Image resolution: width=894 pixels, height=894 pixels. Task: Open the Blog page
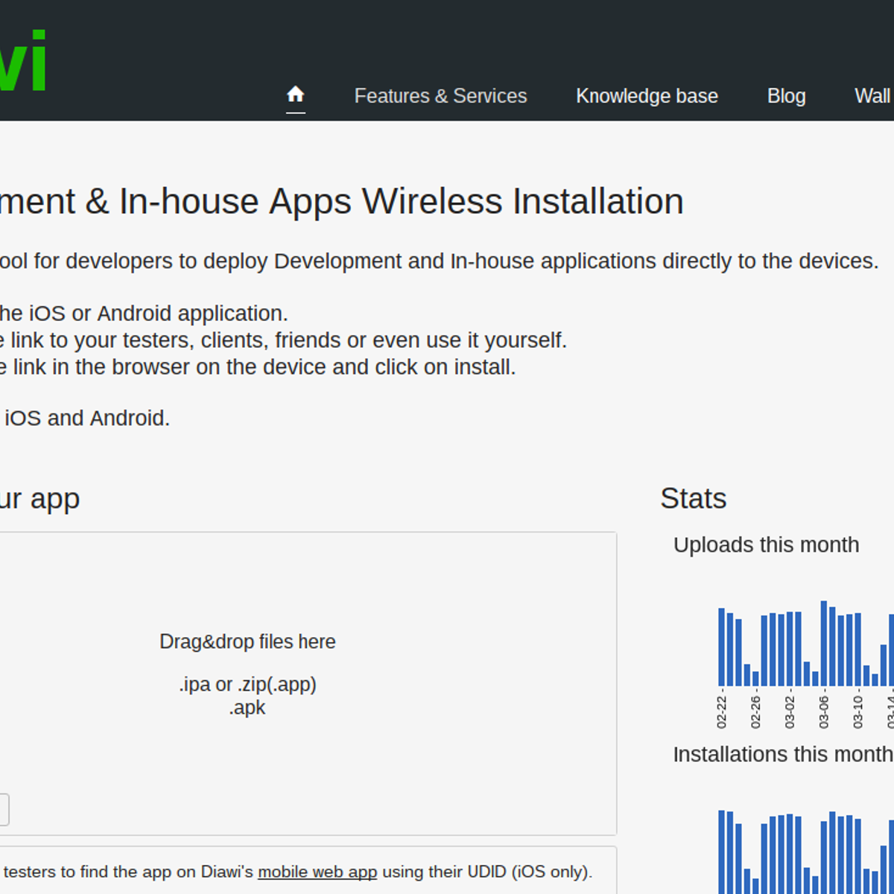[786, 96]
